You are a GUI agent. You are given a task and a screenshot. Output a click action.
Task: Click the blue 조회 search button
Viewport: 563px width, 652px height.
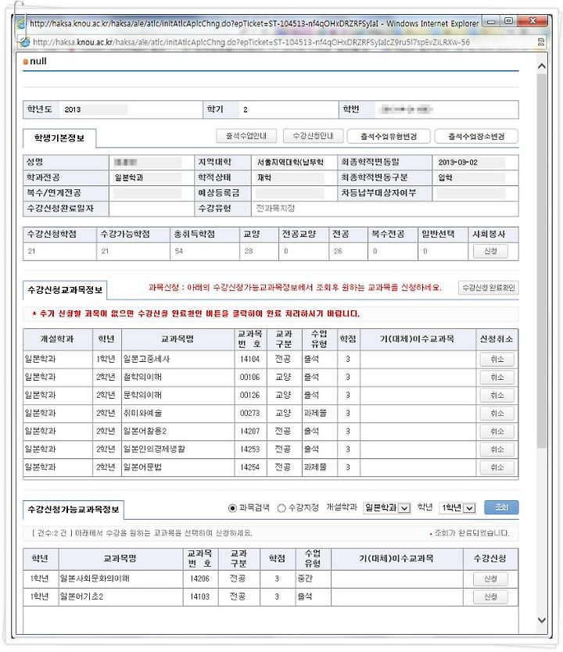[x=501, y=507]
